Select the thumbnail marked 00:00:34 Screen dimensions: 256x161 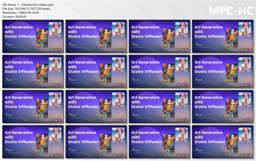[96, 142]
